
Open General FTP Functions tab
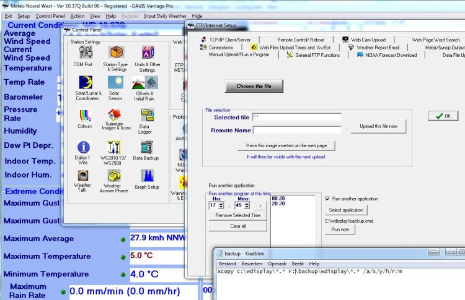pos(313,55)
